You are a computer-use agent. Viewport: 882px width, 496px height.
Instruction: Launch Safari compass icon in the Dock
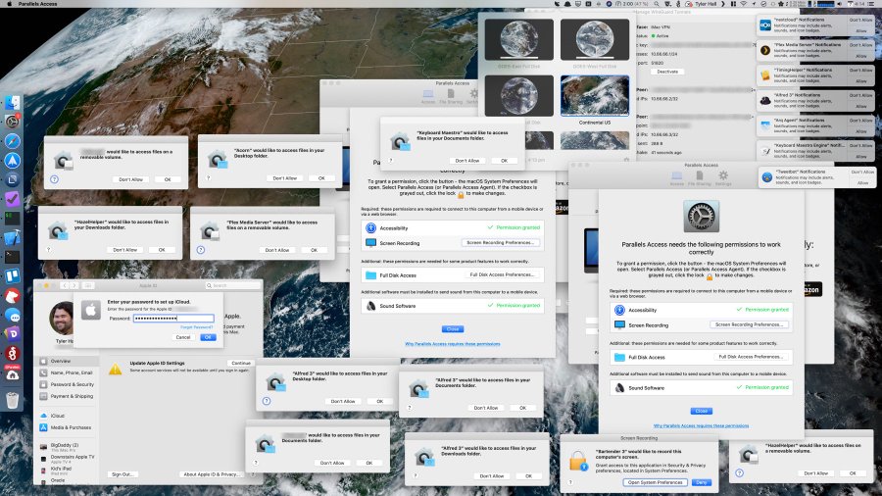pyautogui.click(x=13, y=141)
